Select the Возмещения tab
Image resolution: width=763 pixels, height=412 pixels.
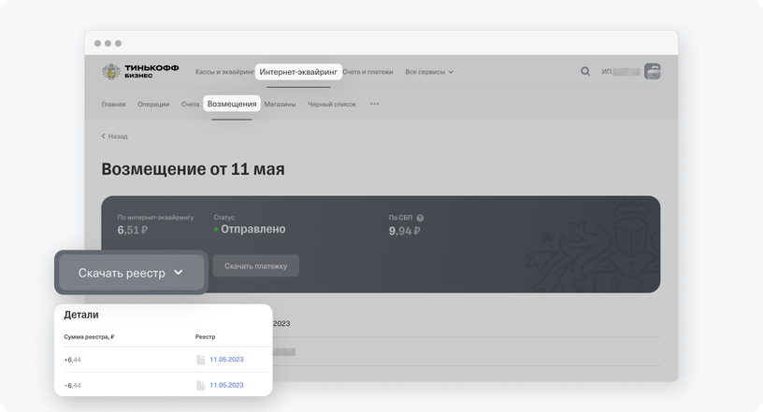point(232,104)
